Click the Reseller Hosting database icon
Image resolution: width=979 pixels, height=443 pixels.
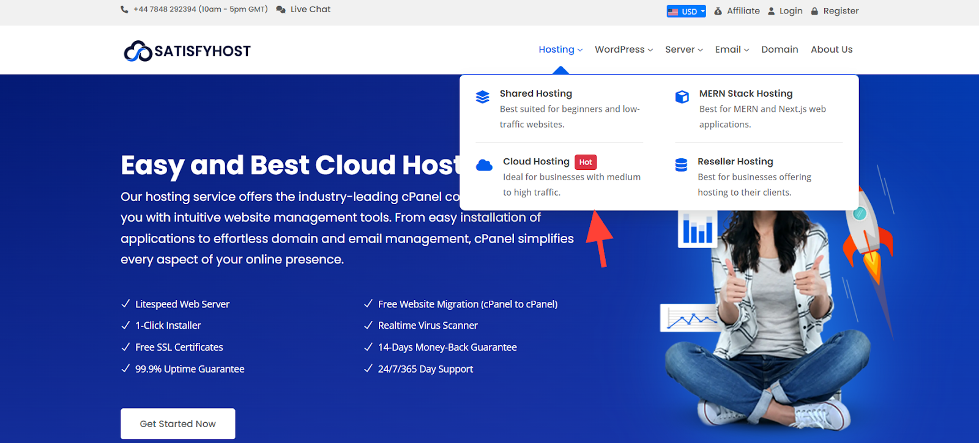coord(681,165)
